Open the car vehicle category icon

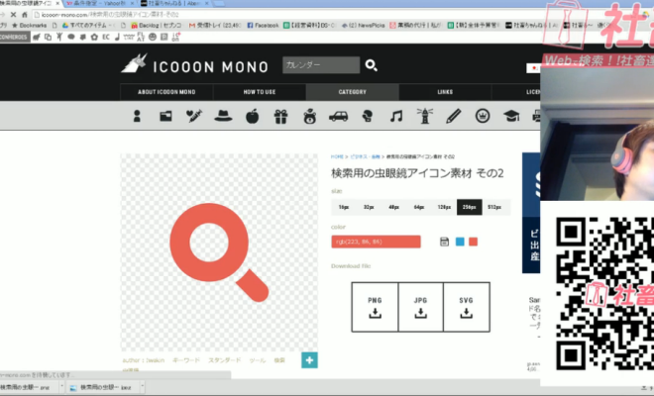tap(338, 116)
